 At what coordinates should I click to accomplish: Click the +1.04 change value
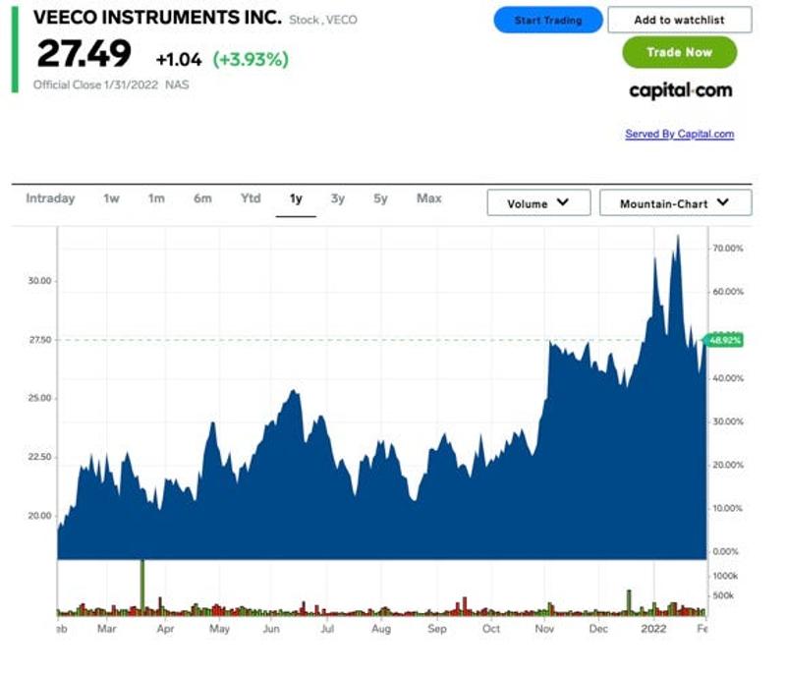pyautogui.click(x=179, y=60)
